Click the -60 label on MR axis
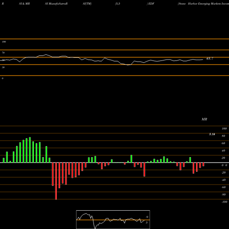 (224, 187)
